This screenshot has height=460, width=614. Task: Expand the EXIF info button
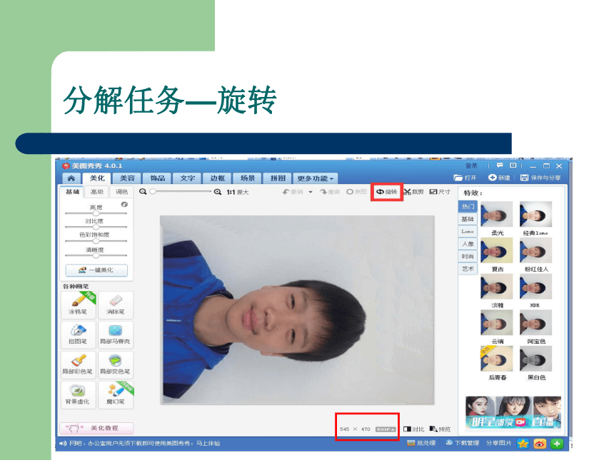point(386,429)
